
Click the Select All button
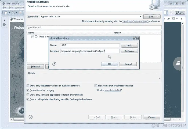coord(35,67)
